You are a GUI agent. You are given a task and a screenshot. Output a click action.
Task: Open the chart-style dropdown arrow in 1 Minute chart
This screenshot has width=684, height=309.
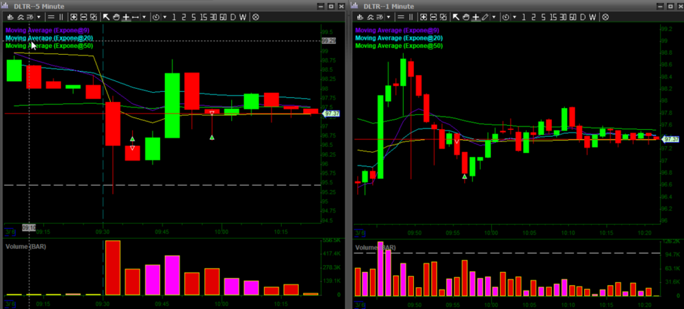pyautogui.click(x=389, y=16)
